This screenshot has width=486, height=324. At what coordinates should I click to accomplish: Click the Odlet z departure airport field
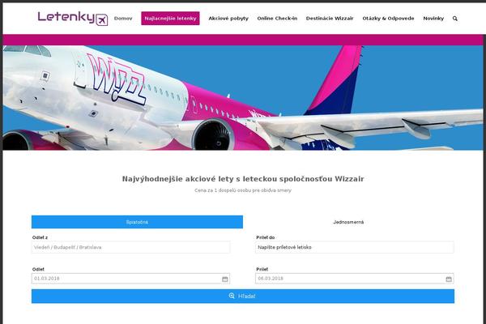point(130,247)
